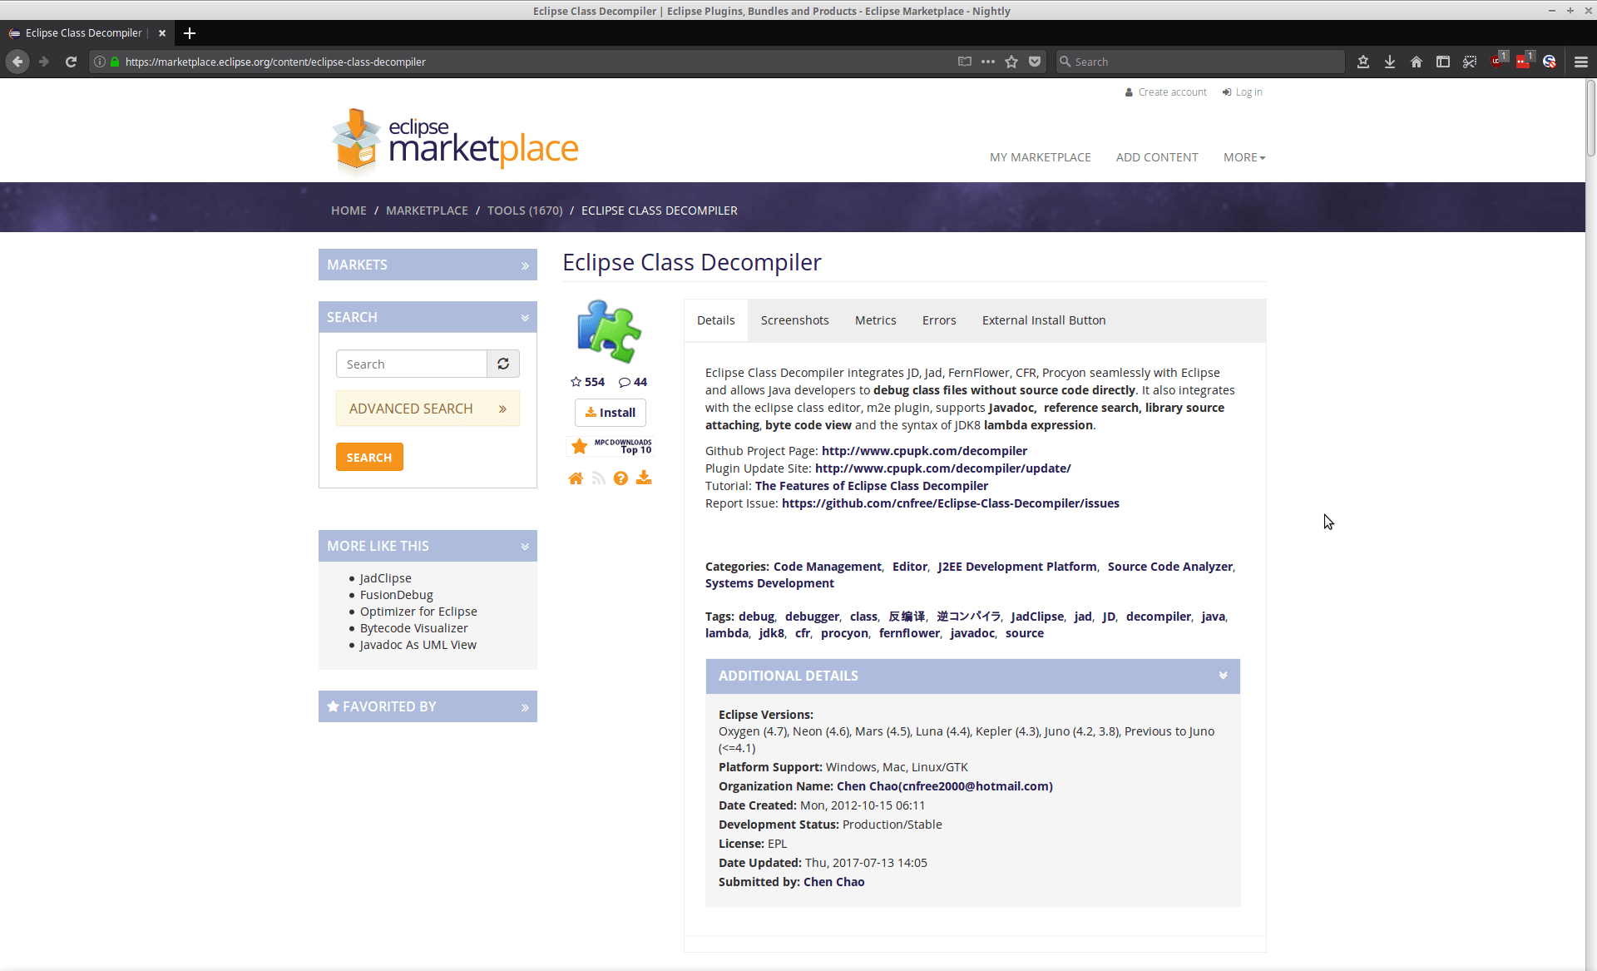Viewport: 1597px width, 971px height.
Task: Open the Firefox hamburger menu
Action: coord(1581,62)
